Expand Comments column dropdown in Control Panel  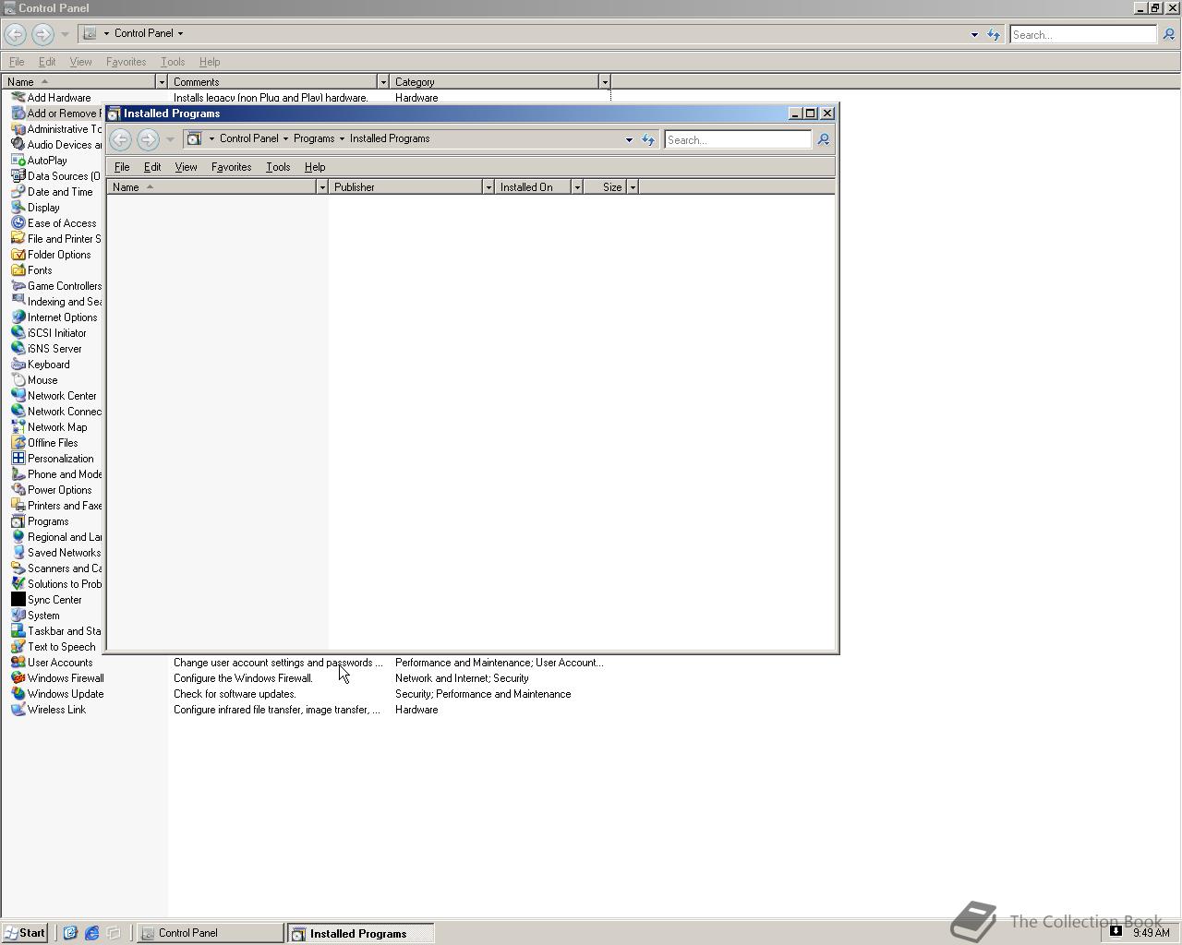383,82
